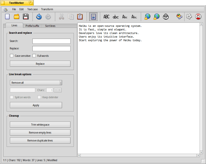Convert text to lowercase with abc icon
Viewport: 206px width, 164px height.
coord(116,17)
